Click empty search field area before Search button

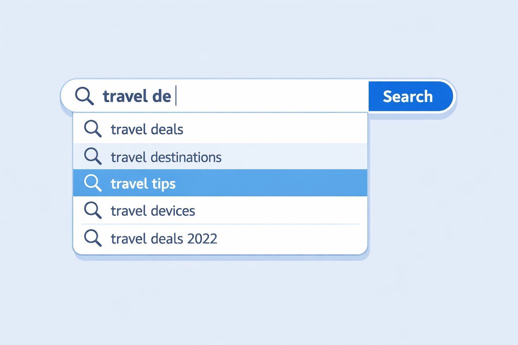point(270,96)
